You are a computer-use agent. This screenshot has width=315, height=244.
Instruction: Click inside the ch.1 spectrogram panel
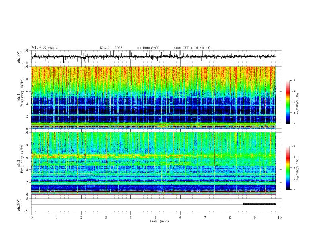pos(153,97)
